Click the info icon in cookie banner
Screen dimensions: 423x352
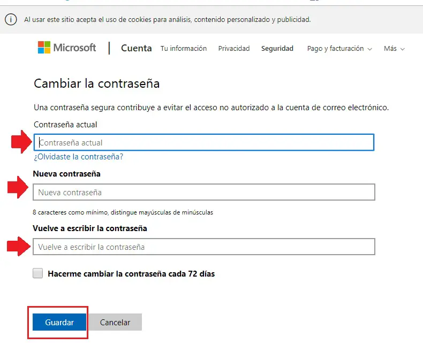tap(11, 20)
